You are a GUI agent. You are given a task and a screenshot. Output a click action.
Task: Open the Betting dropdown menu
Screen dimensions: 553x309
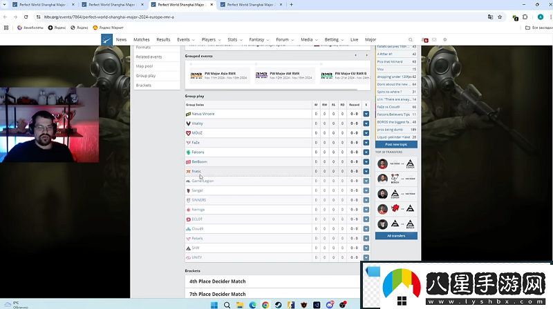pyautogui.click(x=334, y=40)
